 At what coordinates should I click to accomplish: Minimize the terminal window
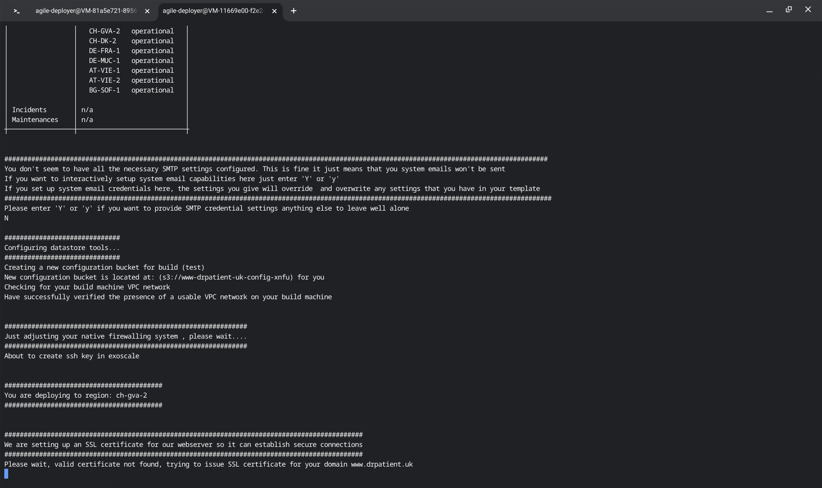click(769, 10)
